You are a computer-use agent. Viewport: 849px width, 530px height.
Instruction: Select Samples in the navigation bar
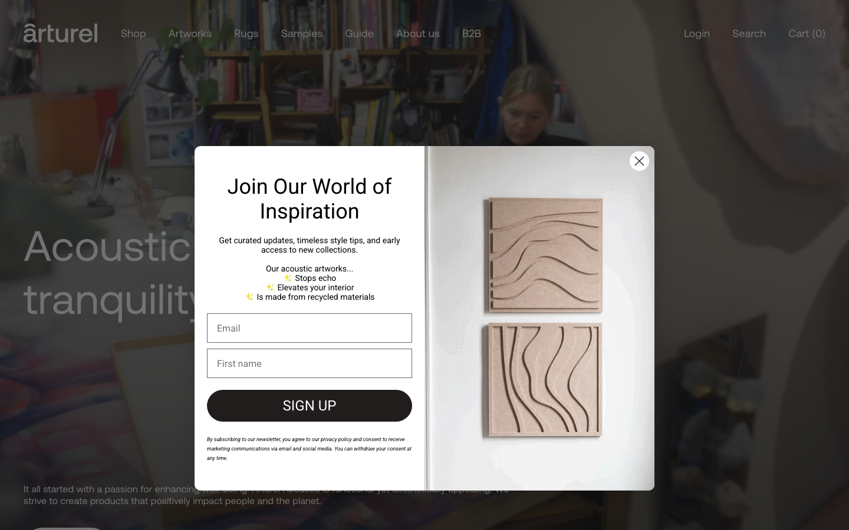[302, 34]
